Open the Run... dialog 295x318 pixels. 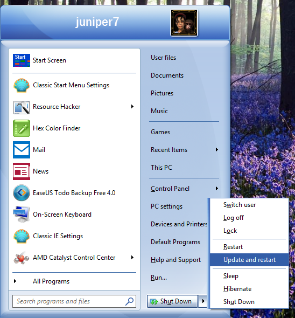159,278
